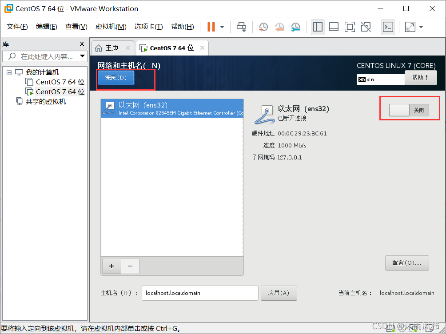Click the 完成(D) button in the installer
The image size is (446, 334).
point(115,77)
